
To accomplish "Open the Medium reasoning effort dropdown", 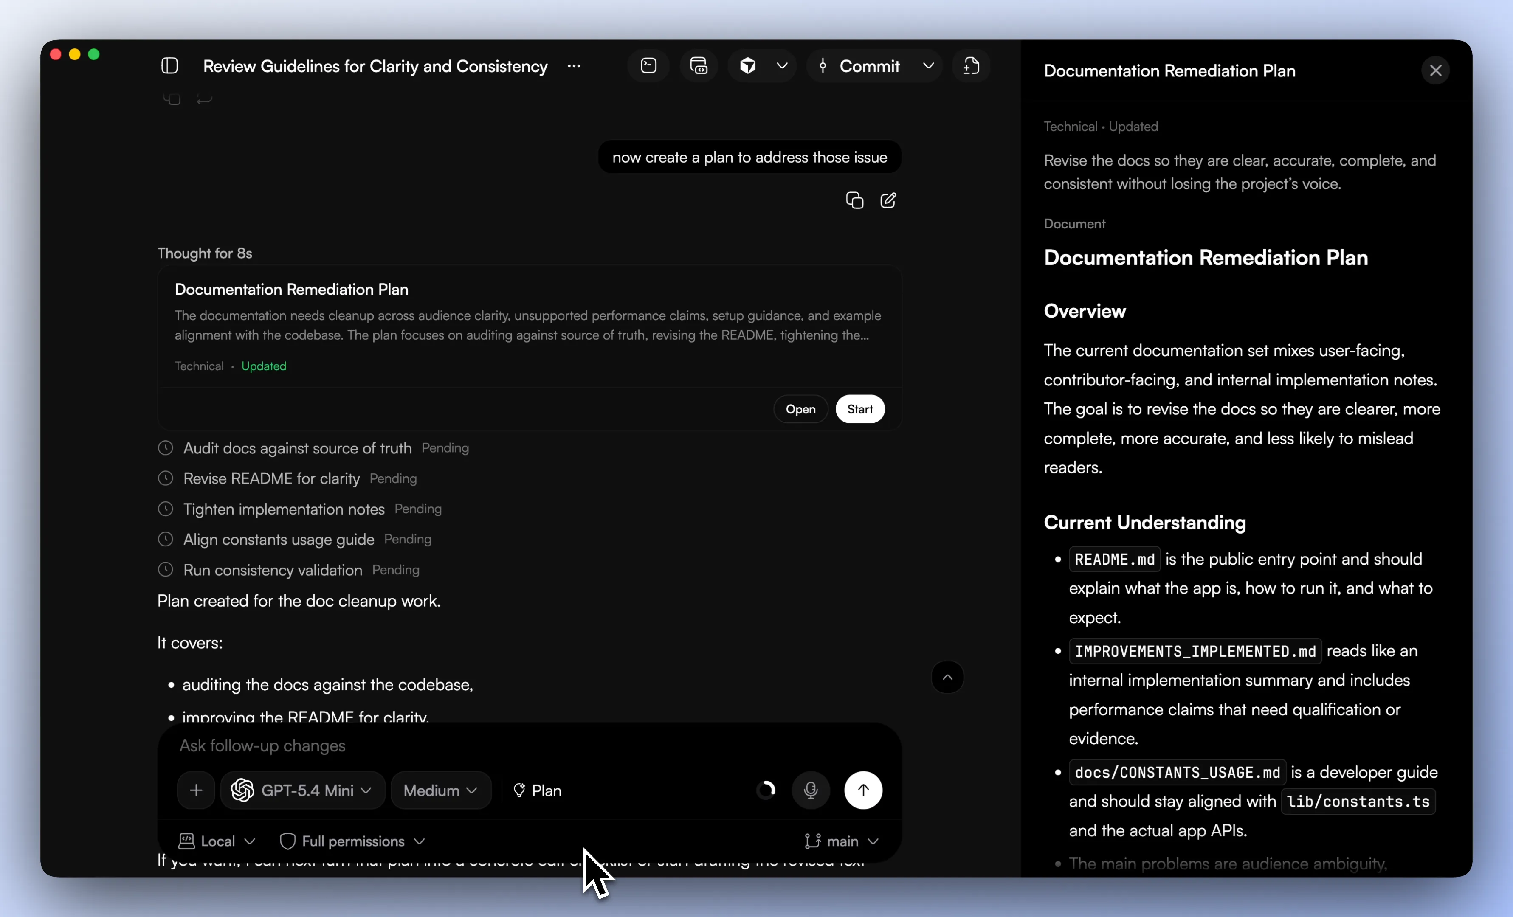I will [441, 790].
